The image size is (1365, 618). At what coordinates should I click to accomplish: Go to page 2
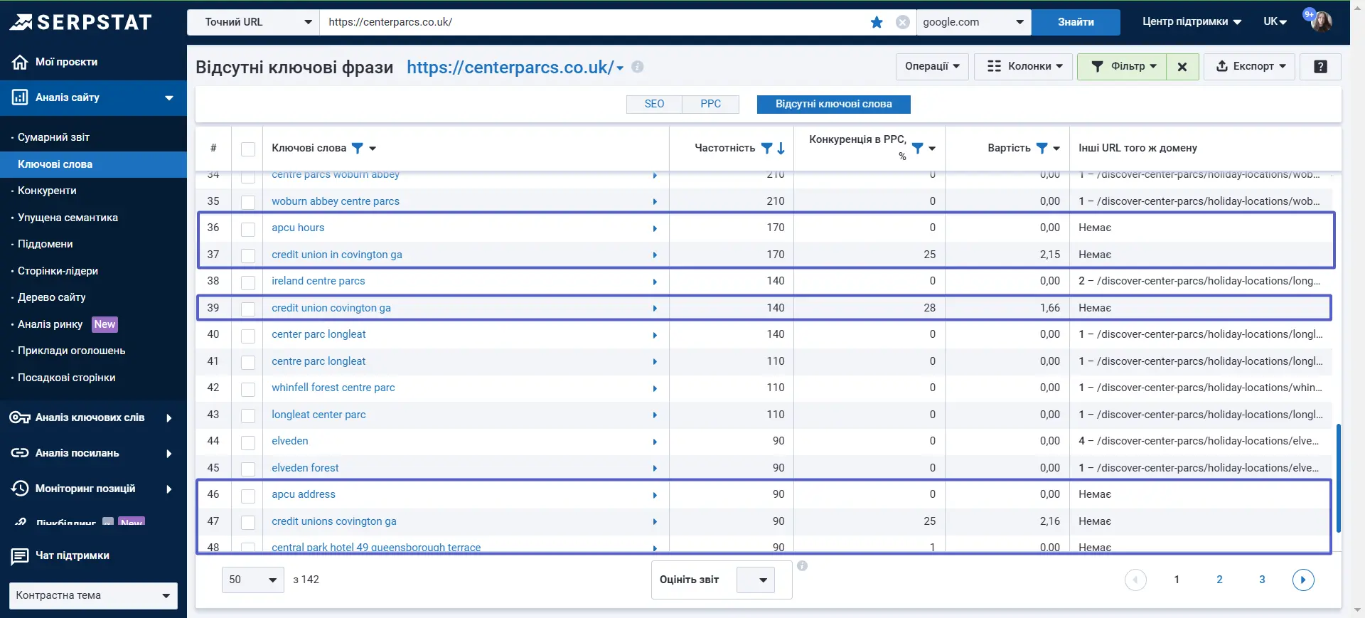tap(1219, 580)
